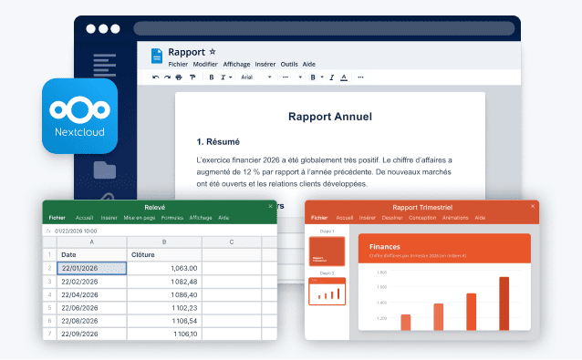Select the cell containing 22/08/2026
This screenshot has width=582, height=360.
point(92,321)
